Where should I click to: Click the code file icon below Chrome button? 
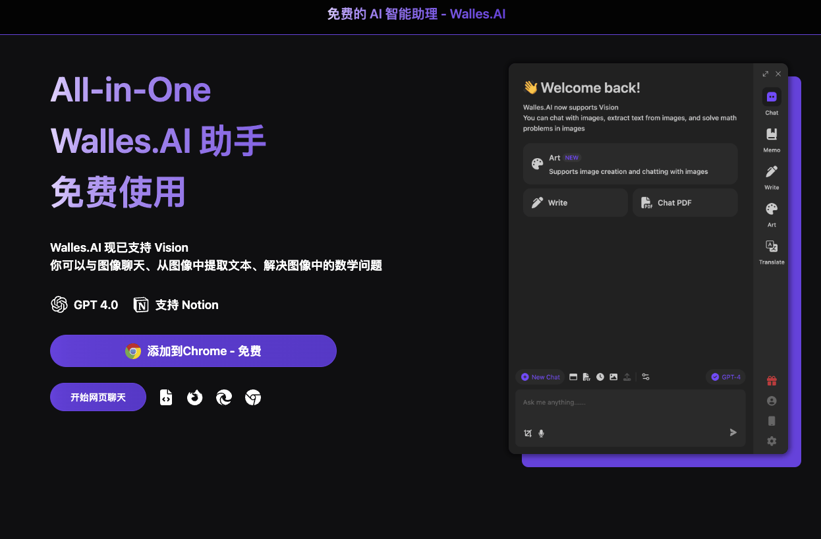pyautogui.click(x=166, y=397)
